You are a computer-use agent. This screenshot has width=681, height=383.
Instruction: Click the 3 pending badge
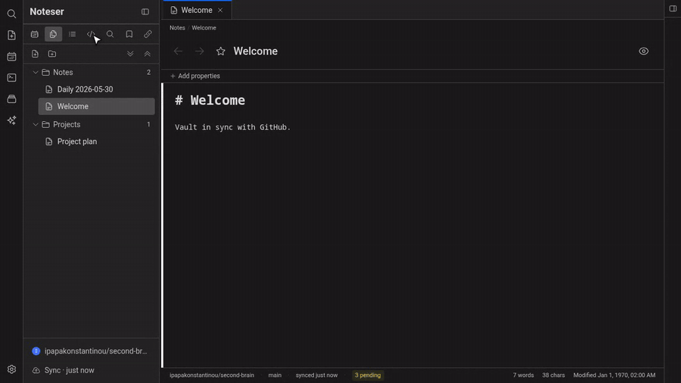pos(368,375)
